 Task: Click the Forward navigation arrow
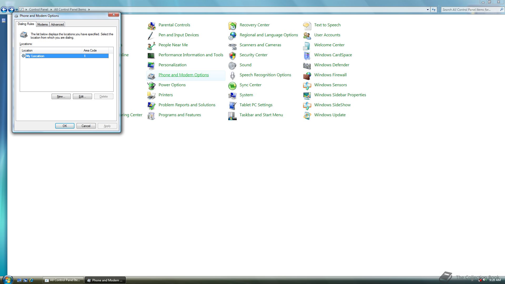[11, 10]
